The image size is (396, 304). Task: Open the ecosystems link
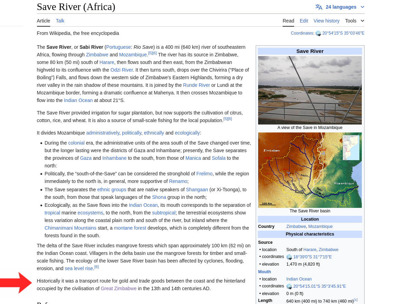click(91, 212)
